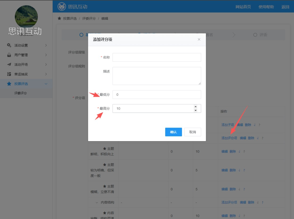The image size is (294, 219).
Task: Click the 确认 button
Action: click(x=173, y=132)
